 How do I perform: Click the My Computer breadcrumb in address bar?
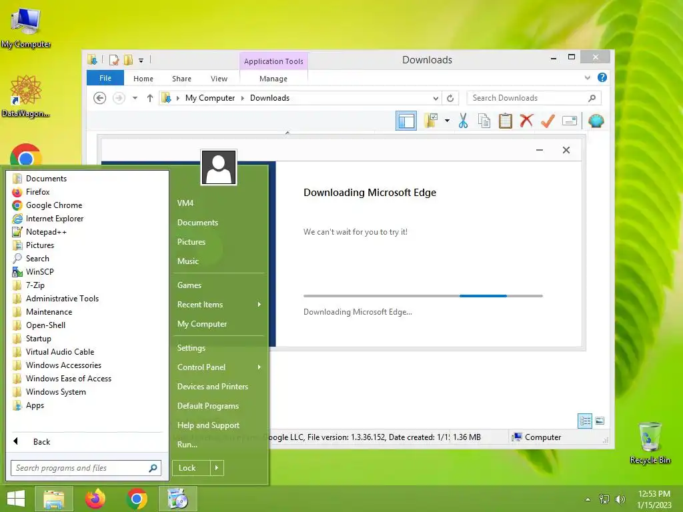pos(210,98)
